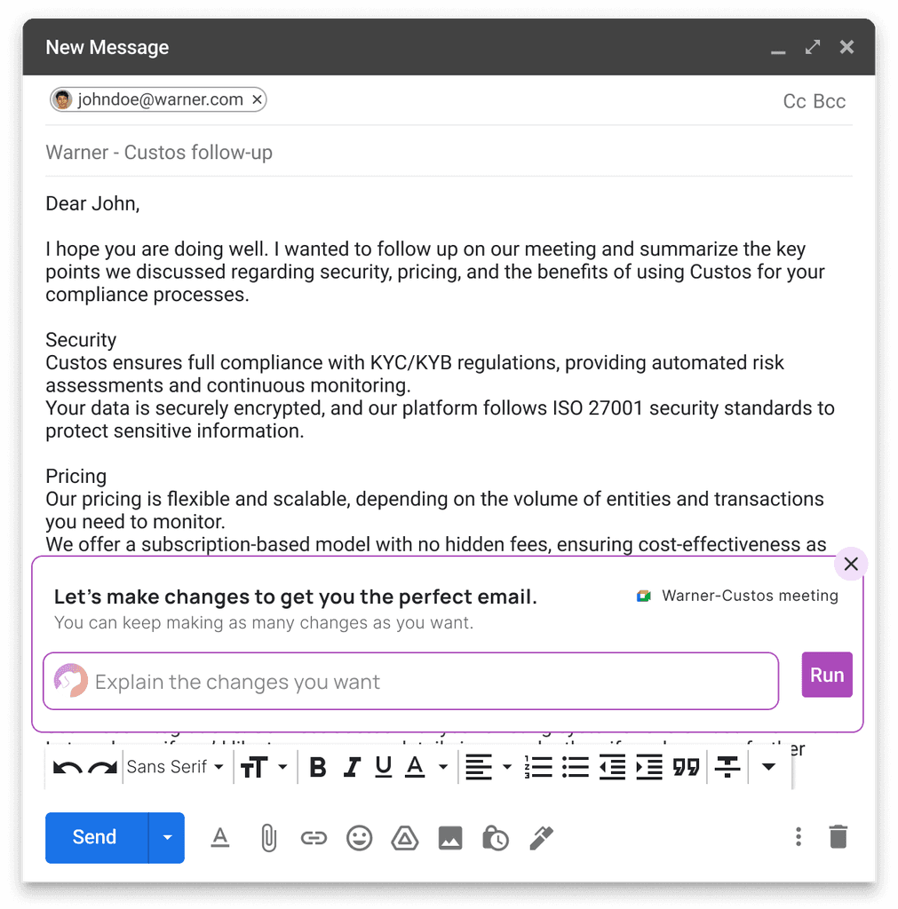The width and height of the screenshot is (898, 909).
Task: Toggle confidential mode lock-clock icon
Action: 496,838
